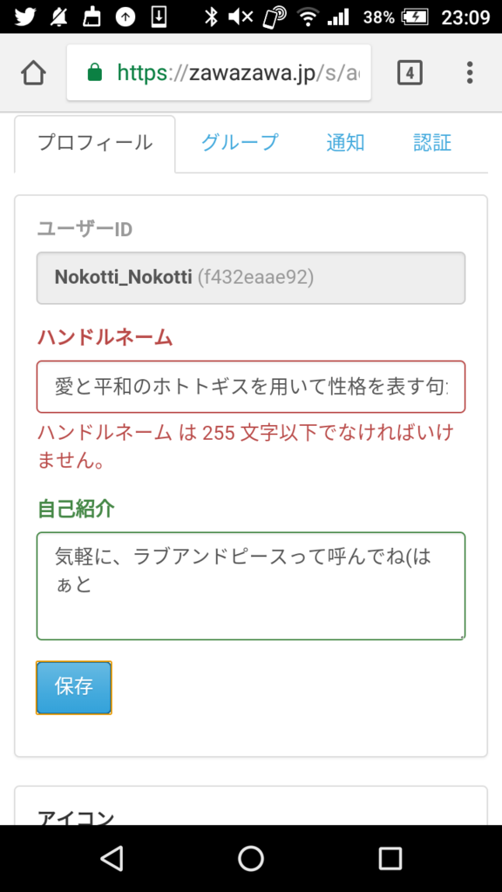502x892 pixels.
Task: Focus the ハンドルネーム input field
Action: (251, 387)
